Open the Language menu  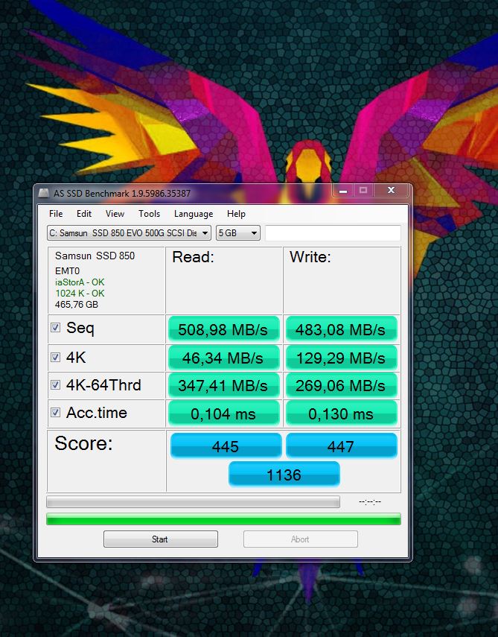click(194, 214)
